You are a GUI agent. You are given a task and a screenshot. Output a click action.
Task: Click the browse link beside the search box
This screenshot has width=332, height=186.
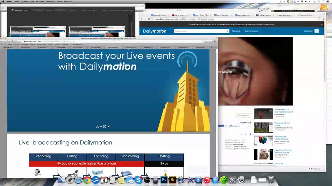(236, 31)
